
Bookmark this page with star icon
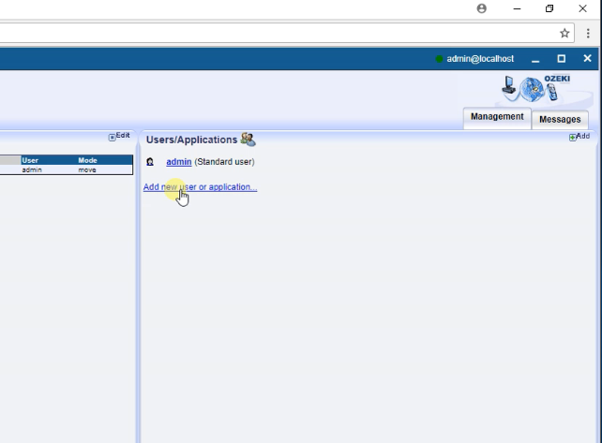tap(564, 34)
